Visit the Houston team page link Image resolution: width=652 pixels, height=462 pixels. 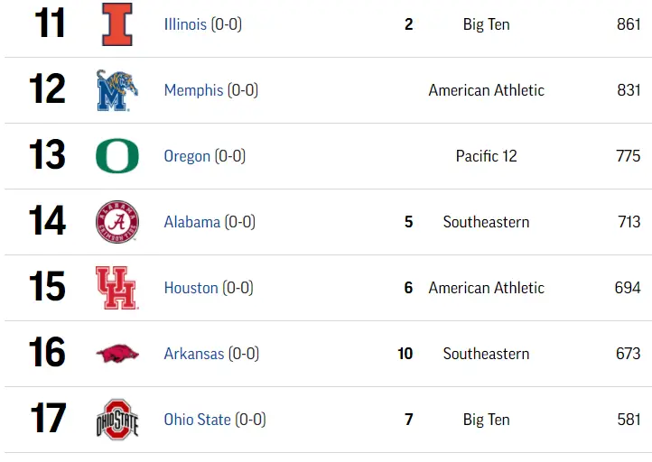(x=191, y=288)
